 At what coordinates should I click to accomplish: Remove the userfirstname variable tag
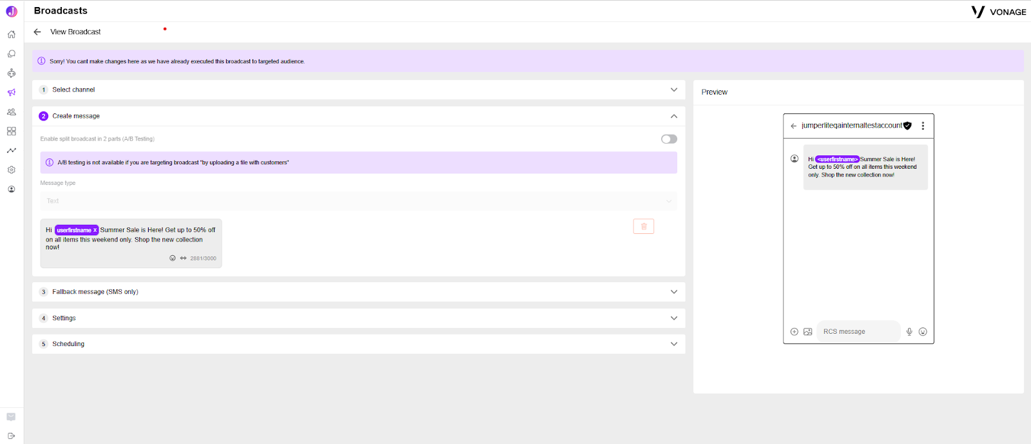point(95,230)
